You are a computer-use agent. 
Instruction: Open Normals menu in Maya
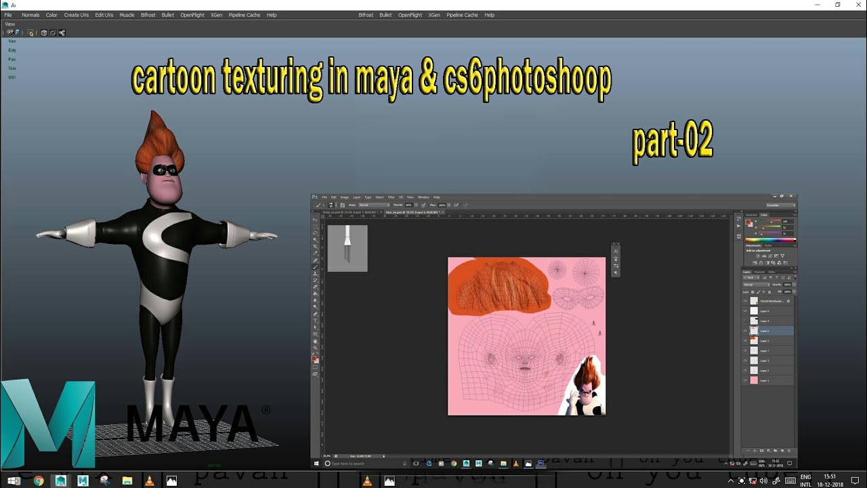pyautogui.click(x=30, y=15)
